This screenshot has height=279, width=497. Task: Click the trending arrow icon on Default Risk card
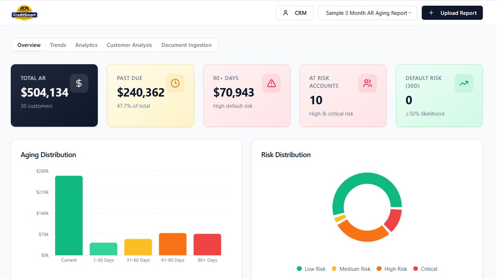click(464, 83)
